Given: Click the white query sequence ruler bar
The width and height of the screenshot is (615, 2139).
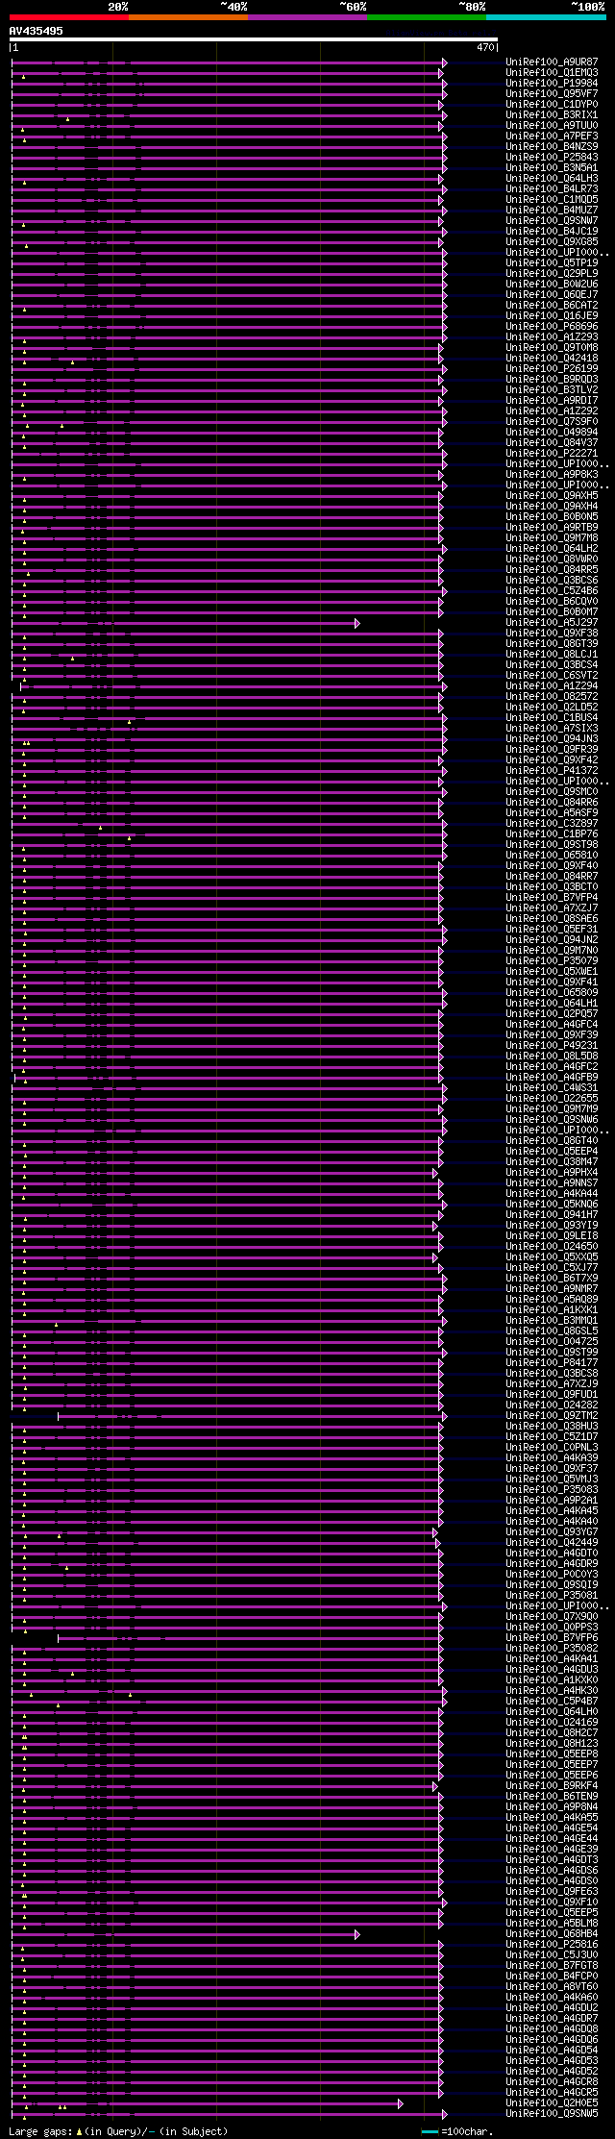Looking at the screenshot, I should (253, 39).
